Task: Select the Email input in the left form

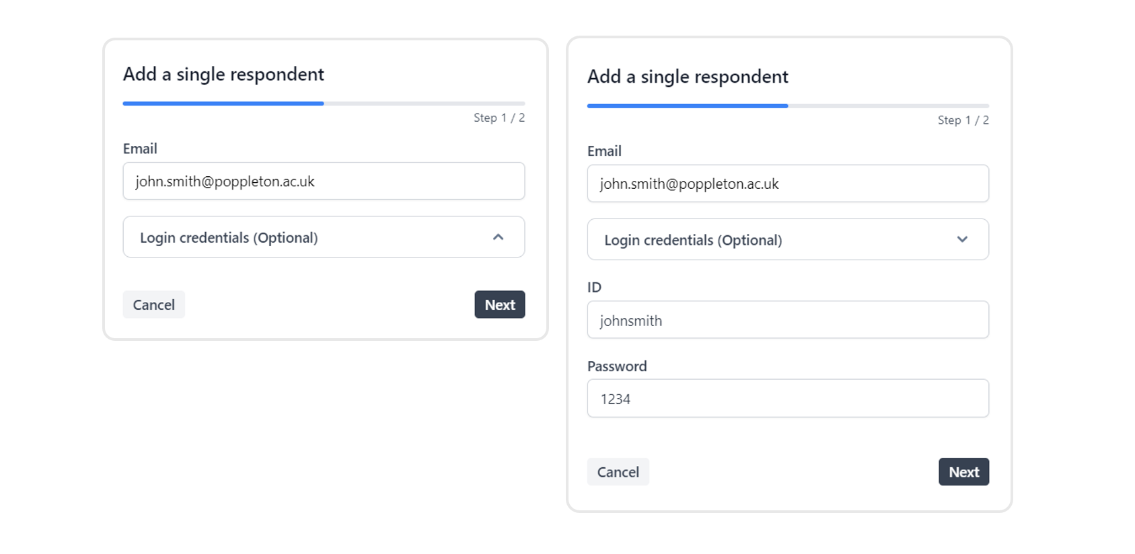Action: pos(323,181)
